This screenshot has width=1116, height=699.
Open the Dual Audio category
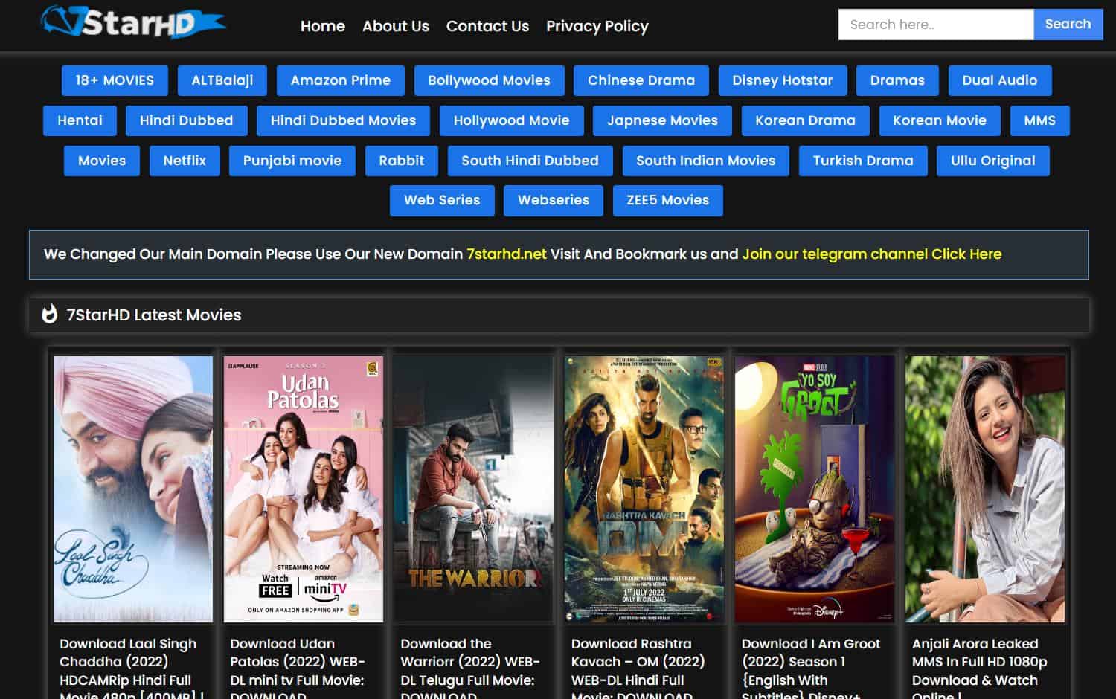[1000, 80]
